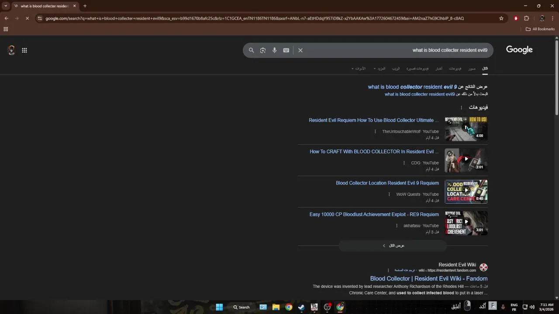This screenshot has height=314, width=559.
Task: Open Steam from the taskbar
Action: click(x=301, y=307)
